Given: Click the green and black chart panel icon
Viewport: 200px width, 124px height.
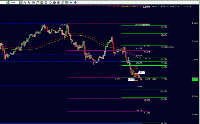Looking at the screenshot, I should (42, 3).
